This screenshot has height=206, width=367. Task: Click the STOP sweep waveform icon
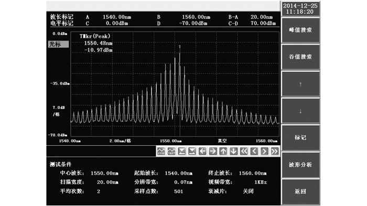pos(161,151)
